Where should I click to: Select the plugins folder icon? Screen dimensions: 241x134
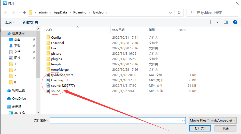(48, 59)
